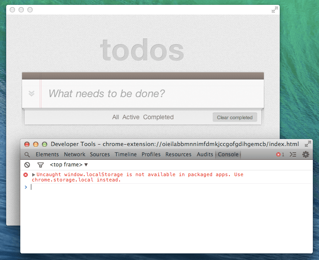Switch to the Network tab

pos(75,154)
